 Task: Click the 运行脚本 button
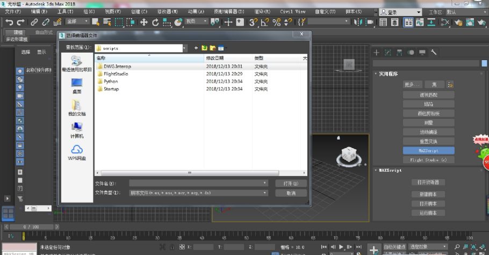pos(428,213)
